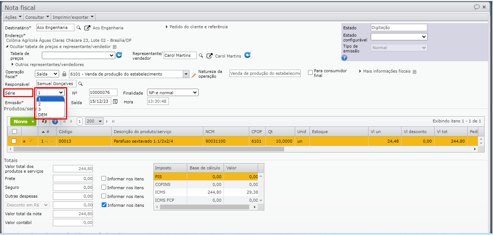Open the Finalidade NF-e normal dropdown
Image resolution: width=493 pixels, height=235 pixels.
click(173, 93)
